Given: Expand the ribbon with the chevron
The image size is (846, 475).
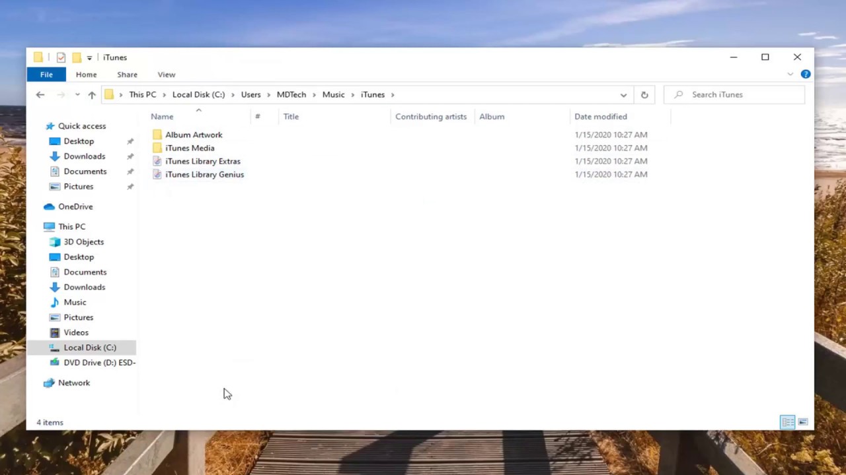Looking at the screenshot, I should [790, 75].
